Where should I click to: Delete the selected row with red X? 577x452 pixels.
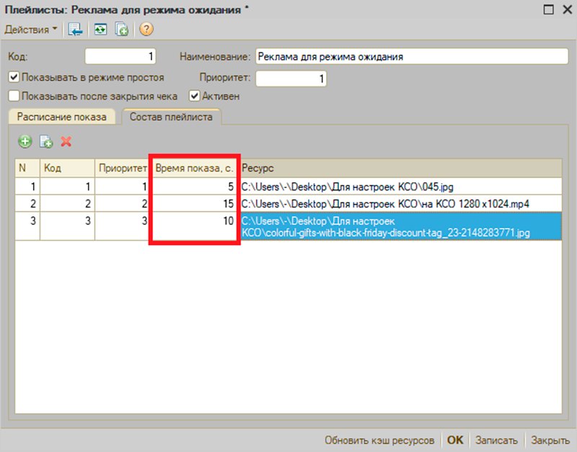(66, 141)
